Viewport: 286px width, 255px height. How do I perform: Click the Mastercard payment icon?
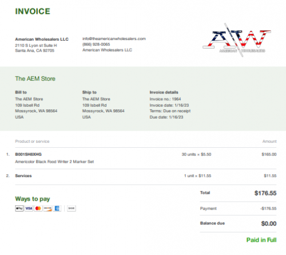[x=38, y=208]
